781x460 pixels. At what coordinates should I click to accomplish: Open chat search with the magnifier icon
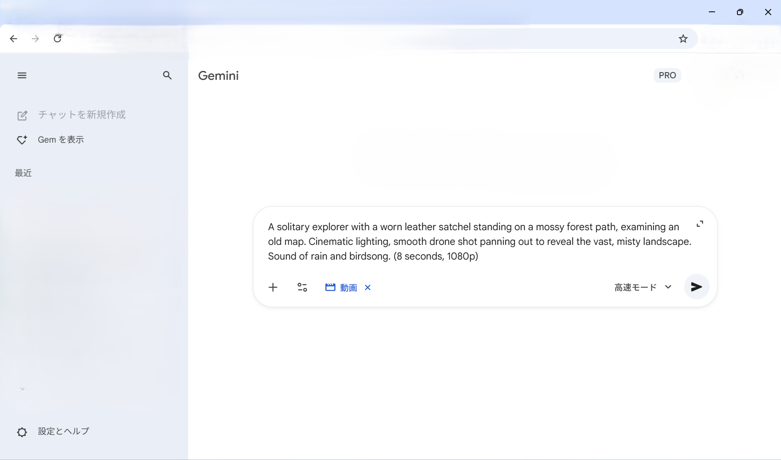(x=167, y=75)
